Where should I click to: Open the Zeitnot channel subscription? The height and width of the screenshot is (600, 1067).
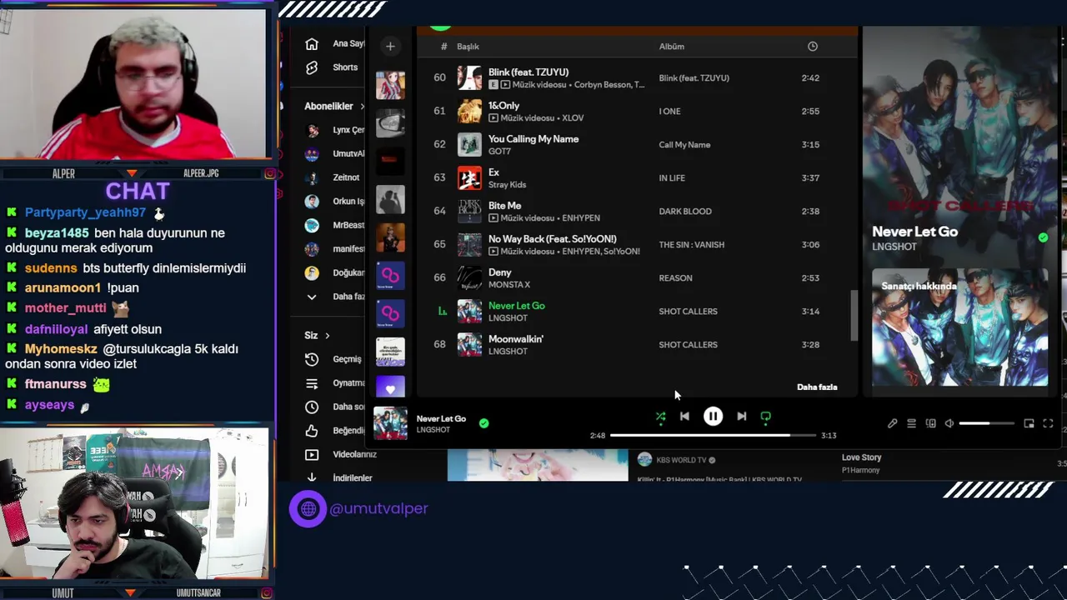pyautogui.click(x=334, y=177)
